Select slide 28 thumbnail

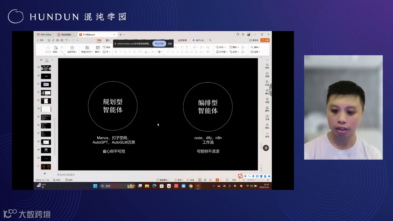[46, 142]
